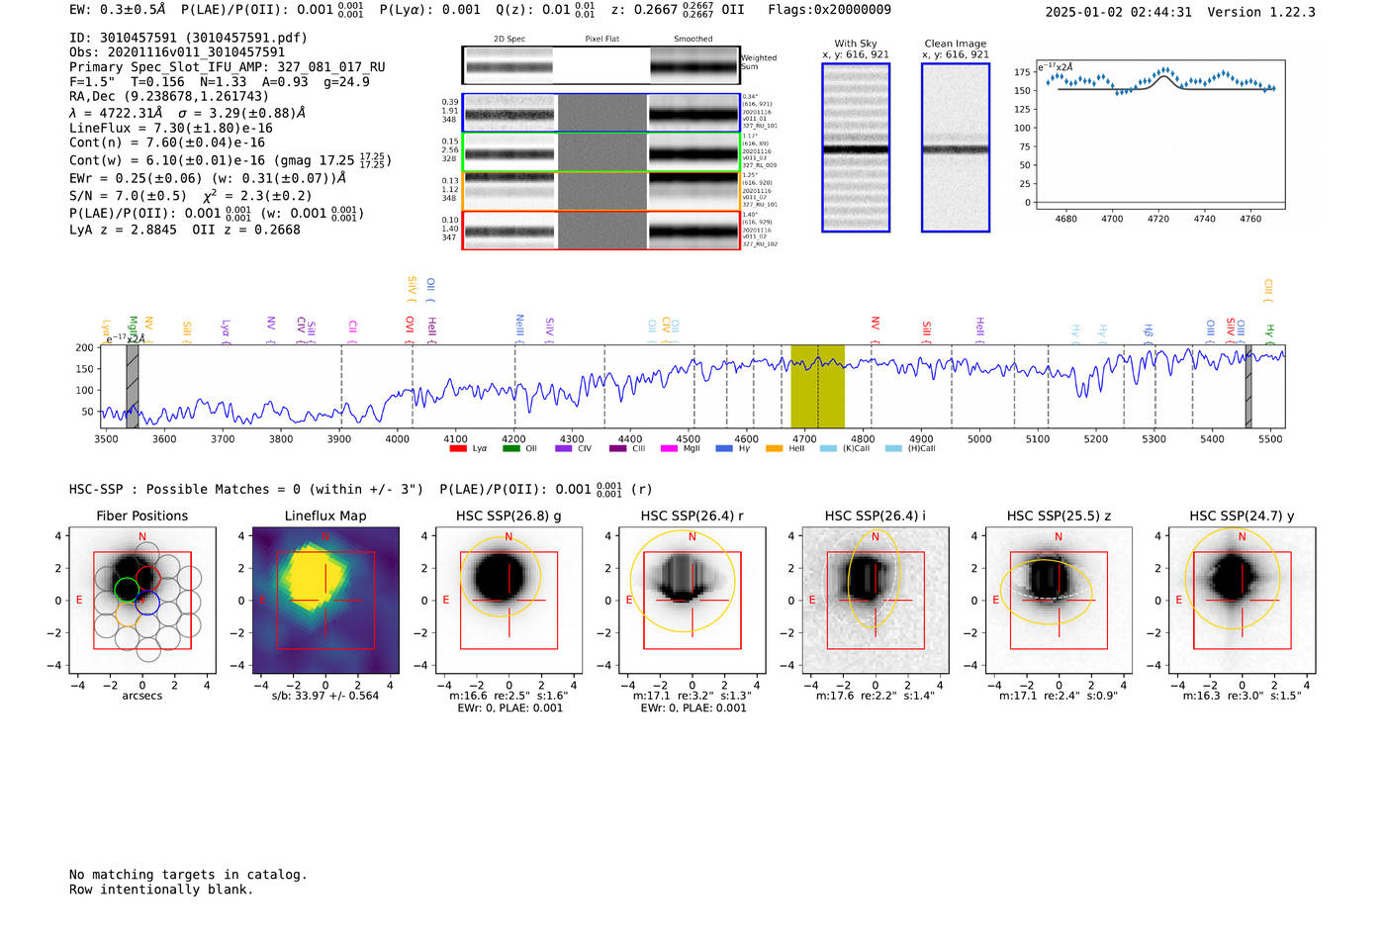The image size is (1385, 943).
Task: Click the RA,Dec coordinates text
Action: 169,97
